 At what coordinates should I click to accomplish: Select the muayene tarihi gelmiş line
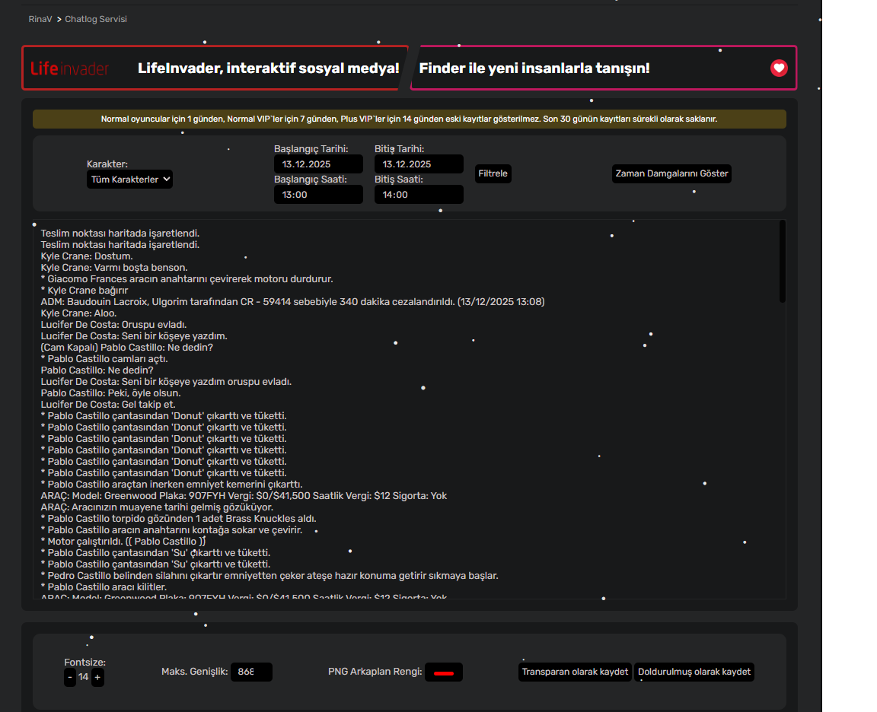click(157, 507)
